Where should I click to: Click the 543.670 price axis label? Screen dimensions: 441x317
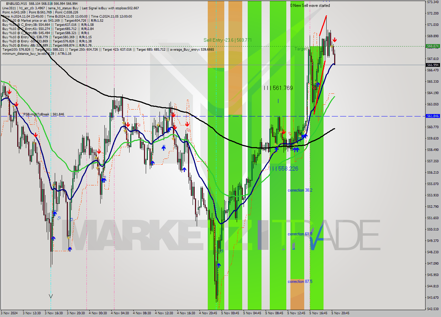(x=433, y=297)
